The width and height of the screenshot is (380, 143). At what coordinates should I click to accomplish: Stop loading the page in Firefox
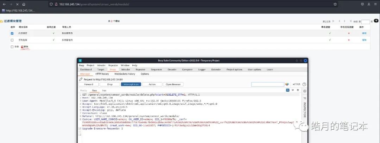tap(18, 4)
